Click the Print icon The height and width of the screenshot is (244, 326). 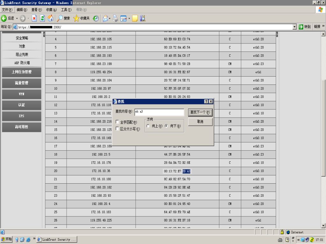pyautogui.click(x=115, y=18)
